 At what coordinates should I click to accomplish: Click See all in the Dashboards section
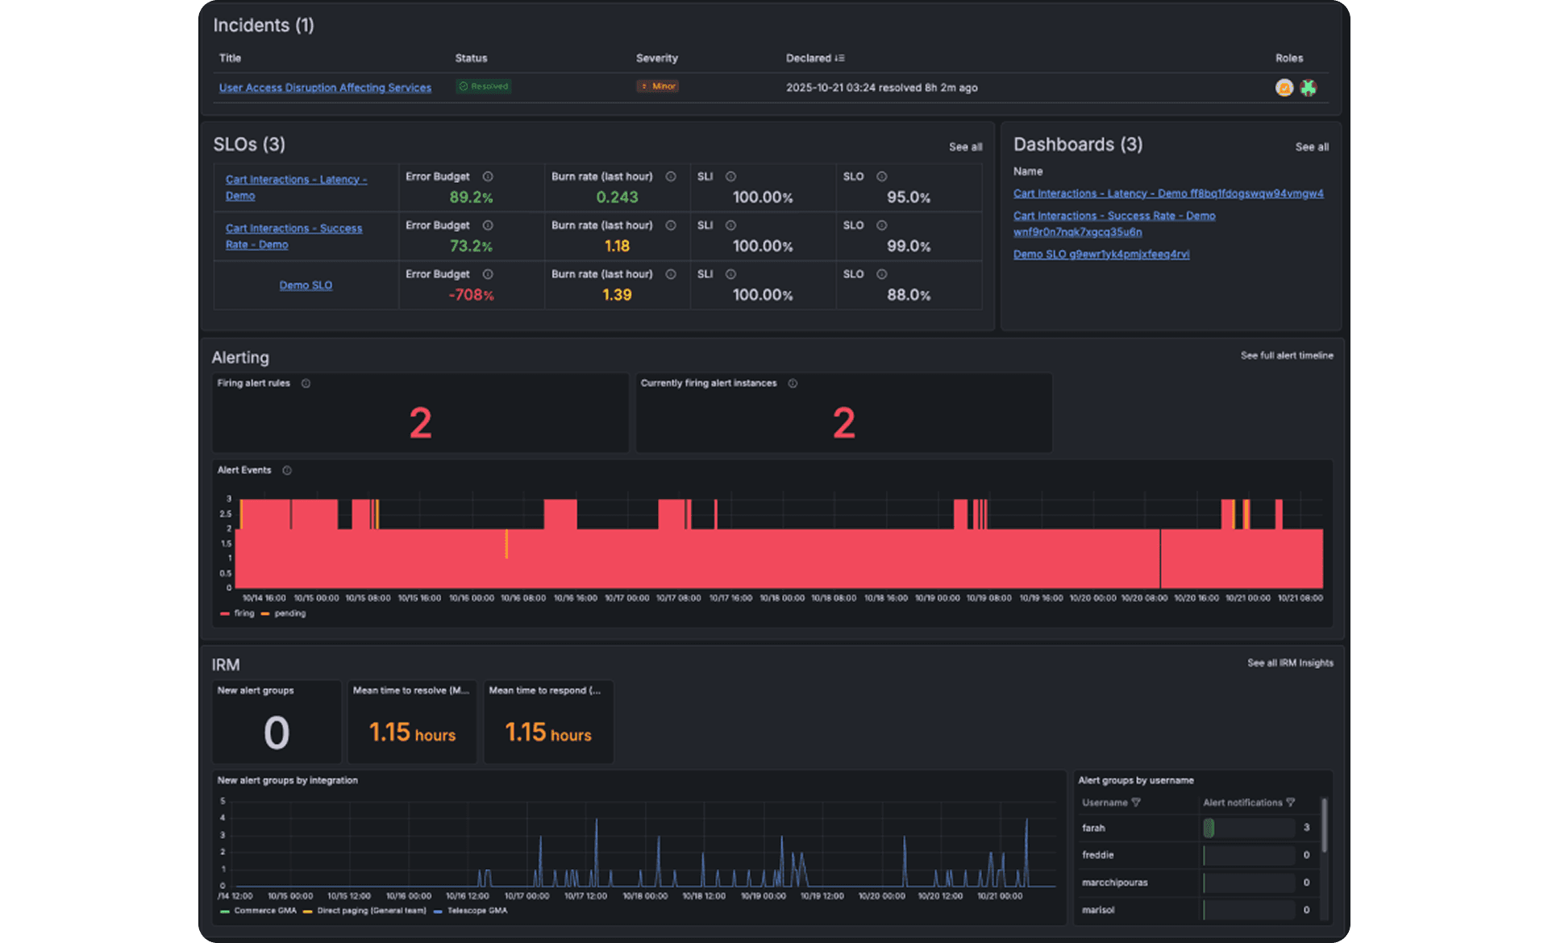point(1312,147)
